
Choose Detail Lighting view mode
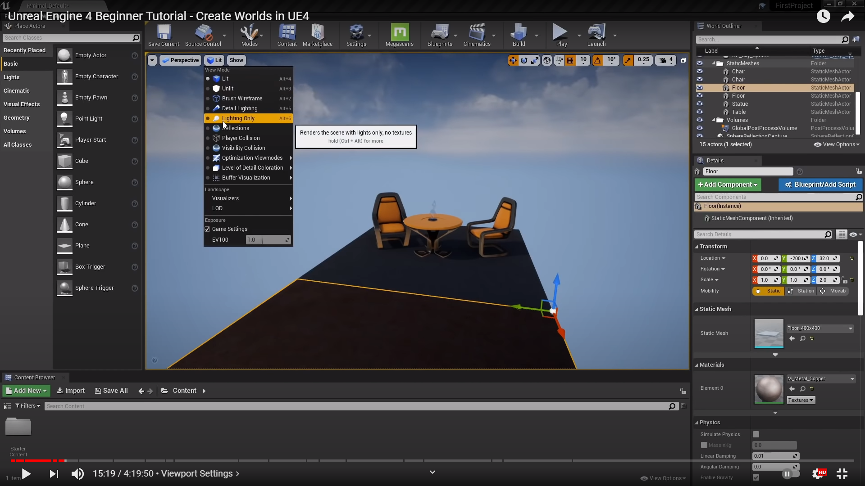[x=240, y=108]
